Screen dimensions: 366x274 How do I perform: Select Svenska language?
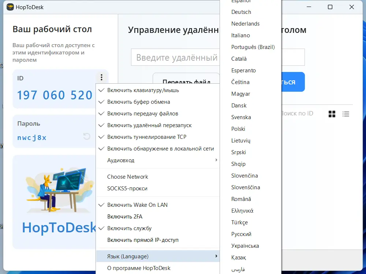250,117
